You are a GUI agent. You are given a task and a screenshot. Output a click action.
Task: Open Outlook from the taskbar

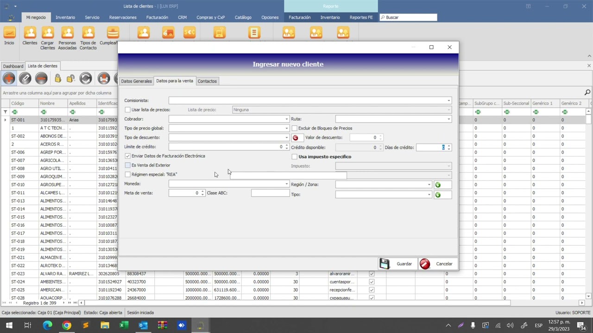click(143, 326)
